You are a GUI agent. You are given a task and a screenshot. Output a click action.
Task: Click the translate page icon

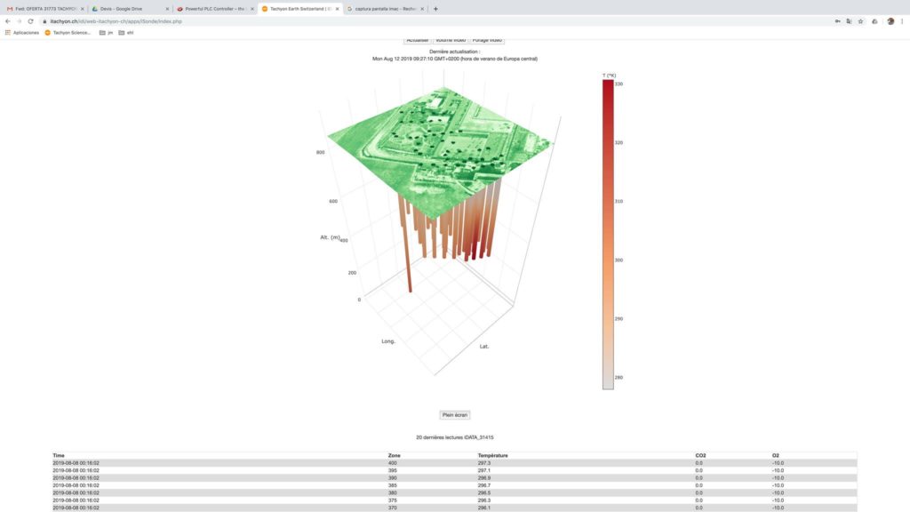(849, 21)
